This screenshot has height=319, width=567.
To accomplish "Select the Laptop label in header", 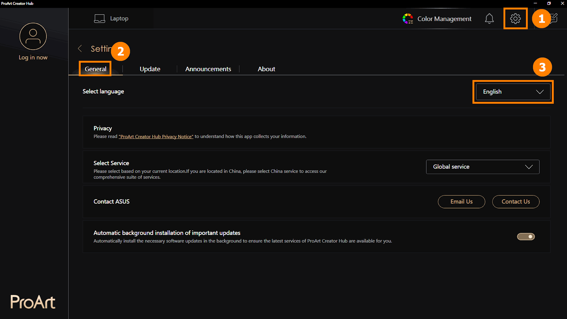I will point(119,18).
